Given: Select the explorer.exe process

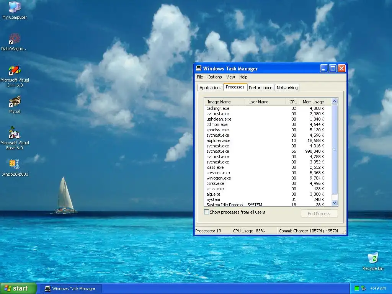Looking at the screenshot, I should click(x=268, y=140).
